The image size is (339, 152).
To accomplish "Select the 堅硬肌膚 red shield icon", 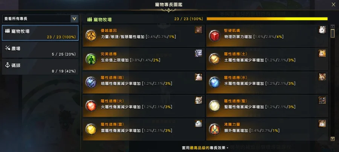I will coord(214,36).
